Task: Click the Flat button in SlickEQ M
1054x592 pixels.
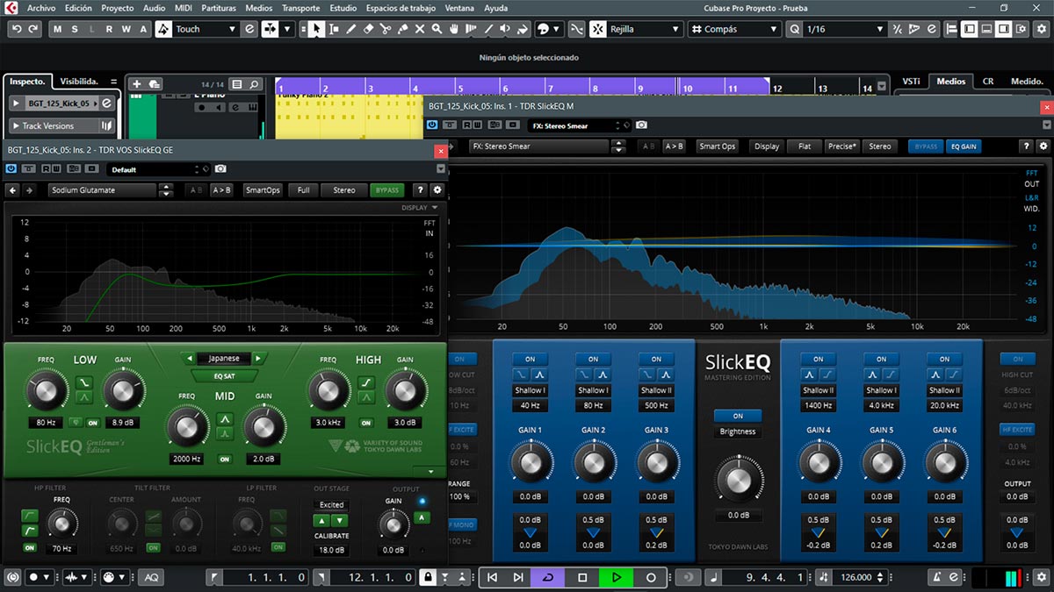Action: click(805, 146)
